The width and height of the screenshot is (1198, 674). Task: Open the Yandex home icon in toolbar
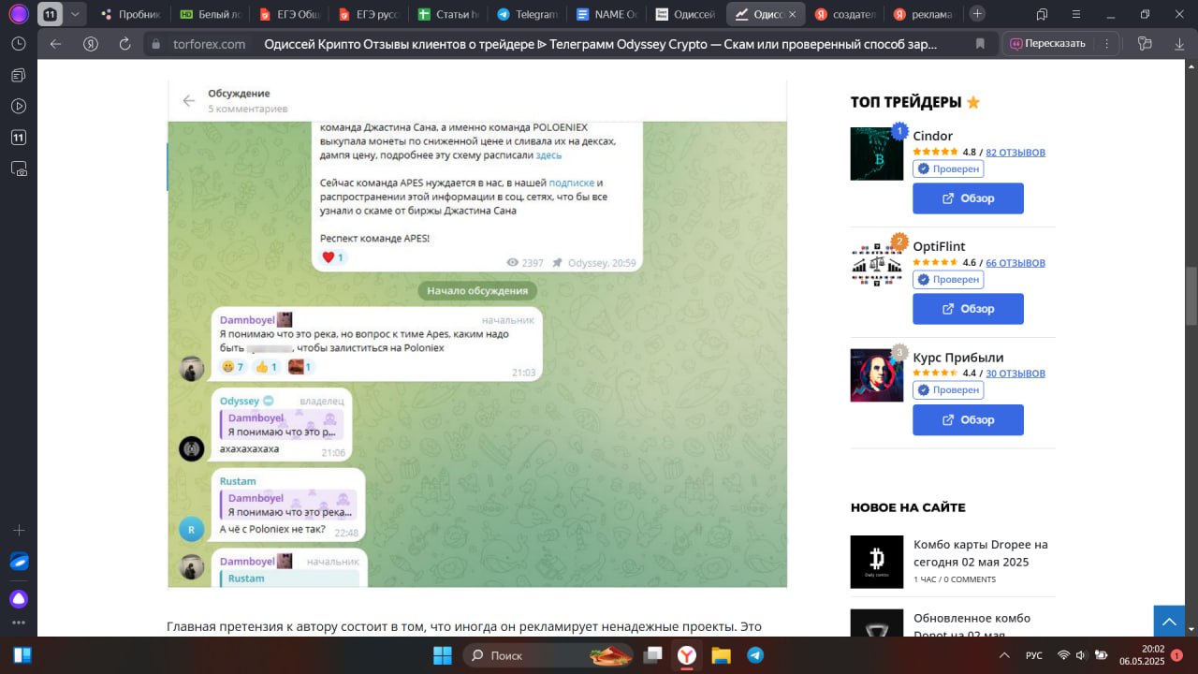[x=91, y=44]
